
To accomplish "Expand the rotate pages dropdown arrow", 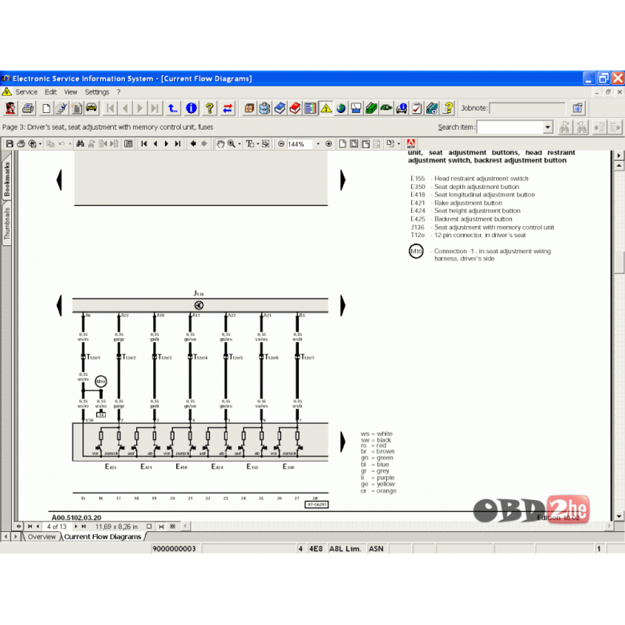I will tap(398, 144).
